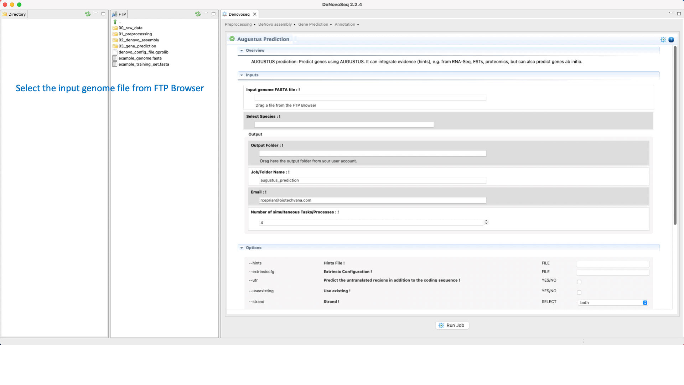Go up one level with green arrow
Image resolution: width=684 pixels, height=385 pixels.
115,22
